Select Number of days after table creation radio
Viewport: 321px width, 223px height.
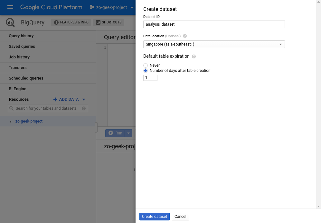click(x=146, y=71)
